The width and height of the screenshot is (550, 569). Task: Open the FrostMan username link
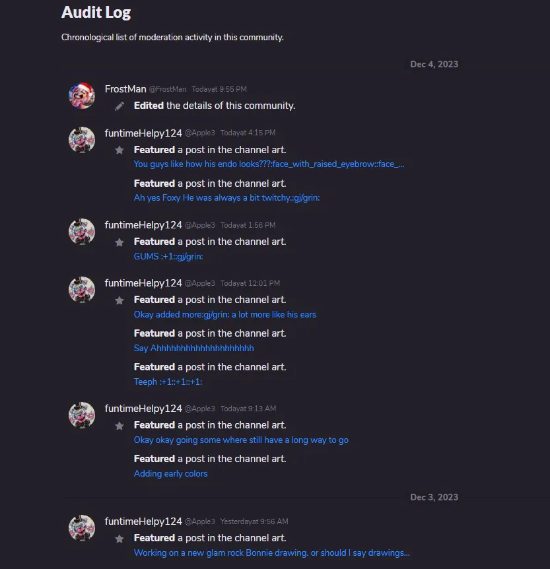click(x=125, y=89)
